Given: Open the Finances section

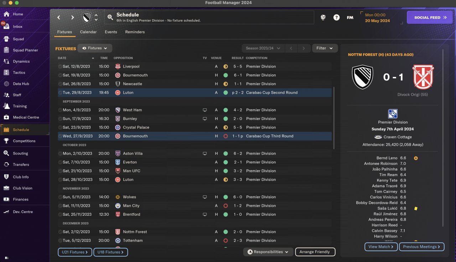Looking at the screenshot, I should tap(21, 199).
